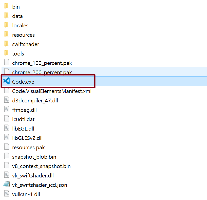Select the 'locales' folder name
207x200 pixels.
click(20, 26)
